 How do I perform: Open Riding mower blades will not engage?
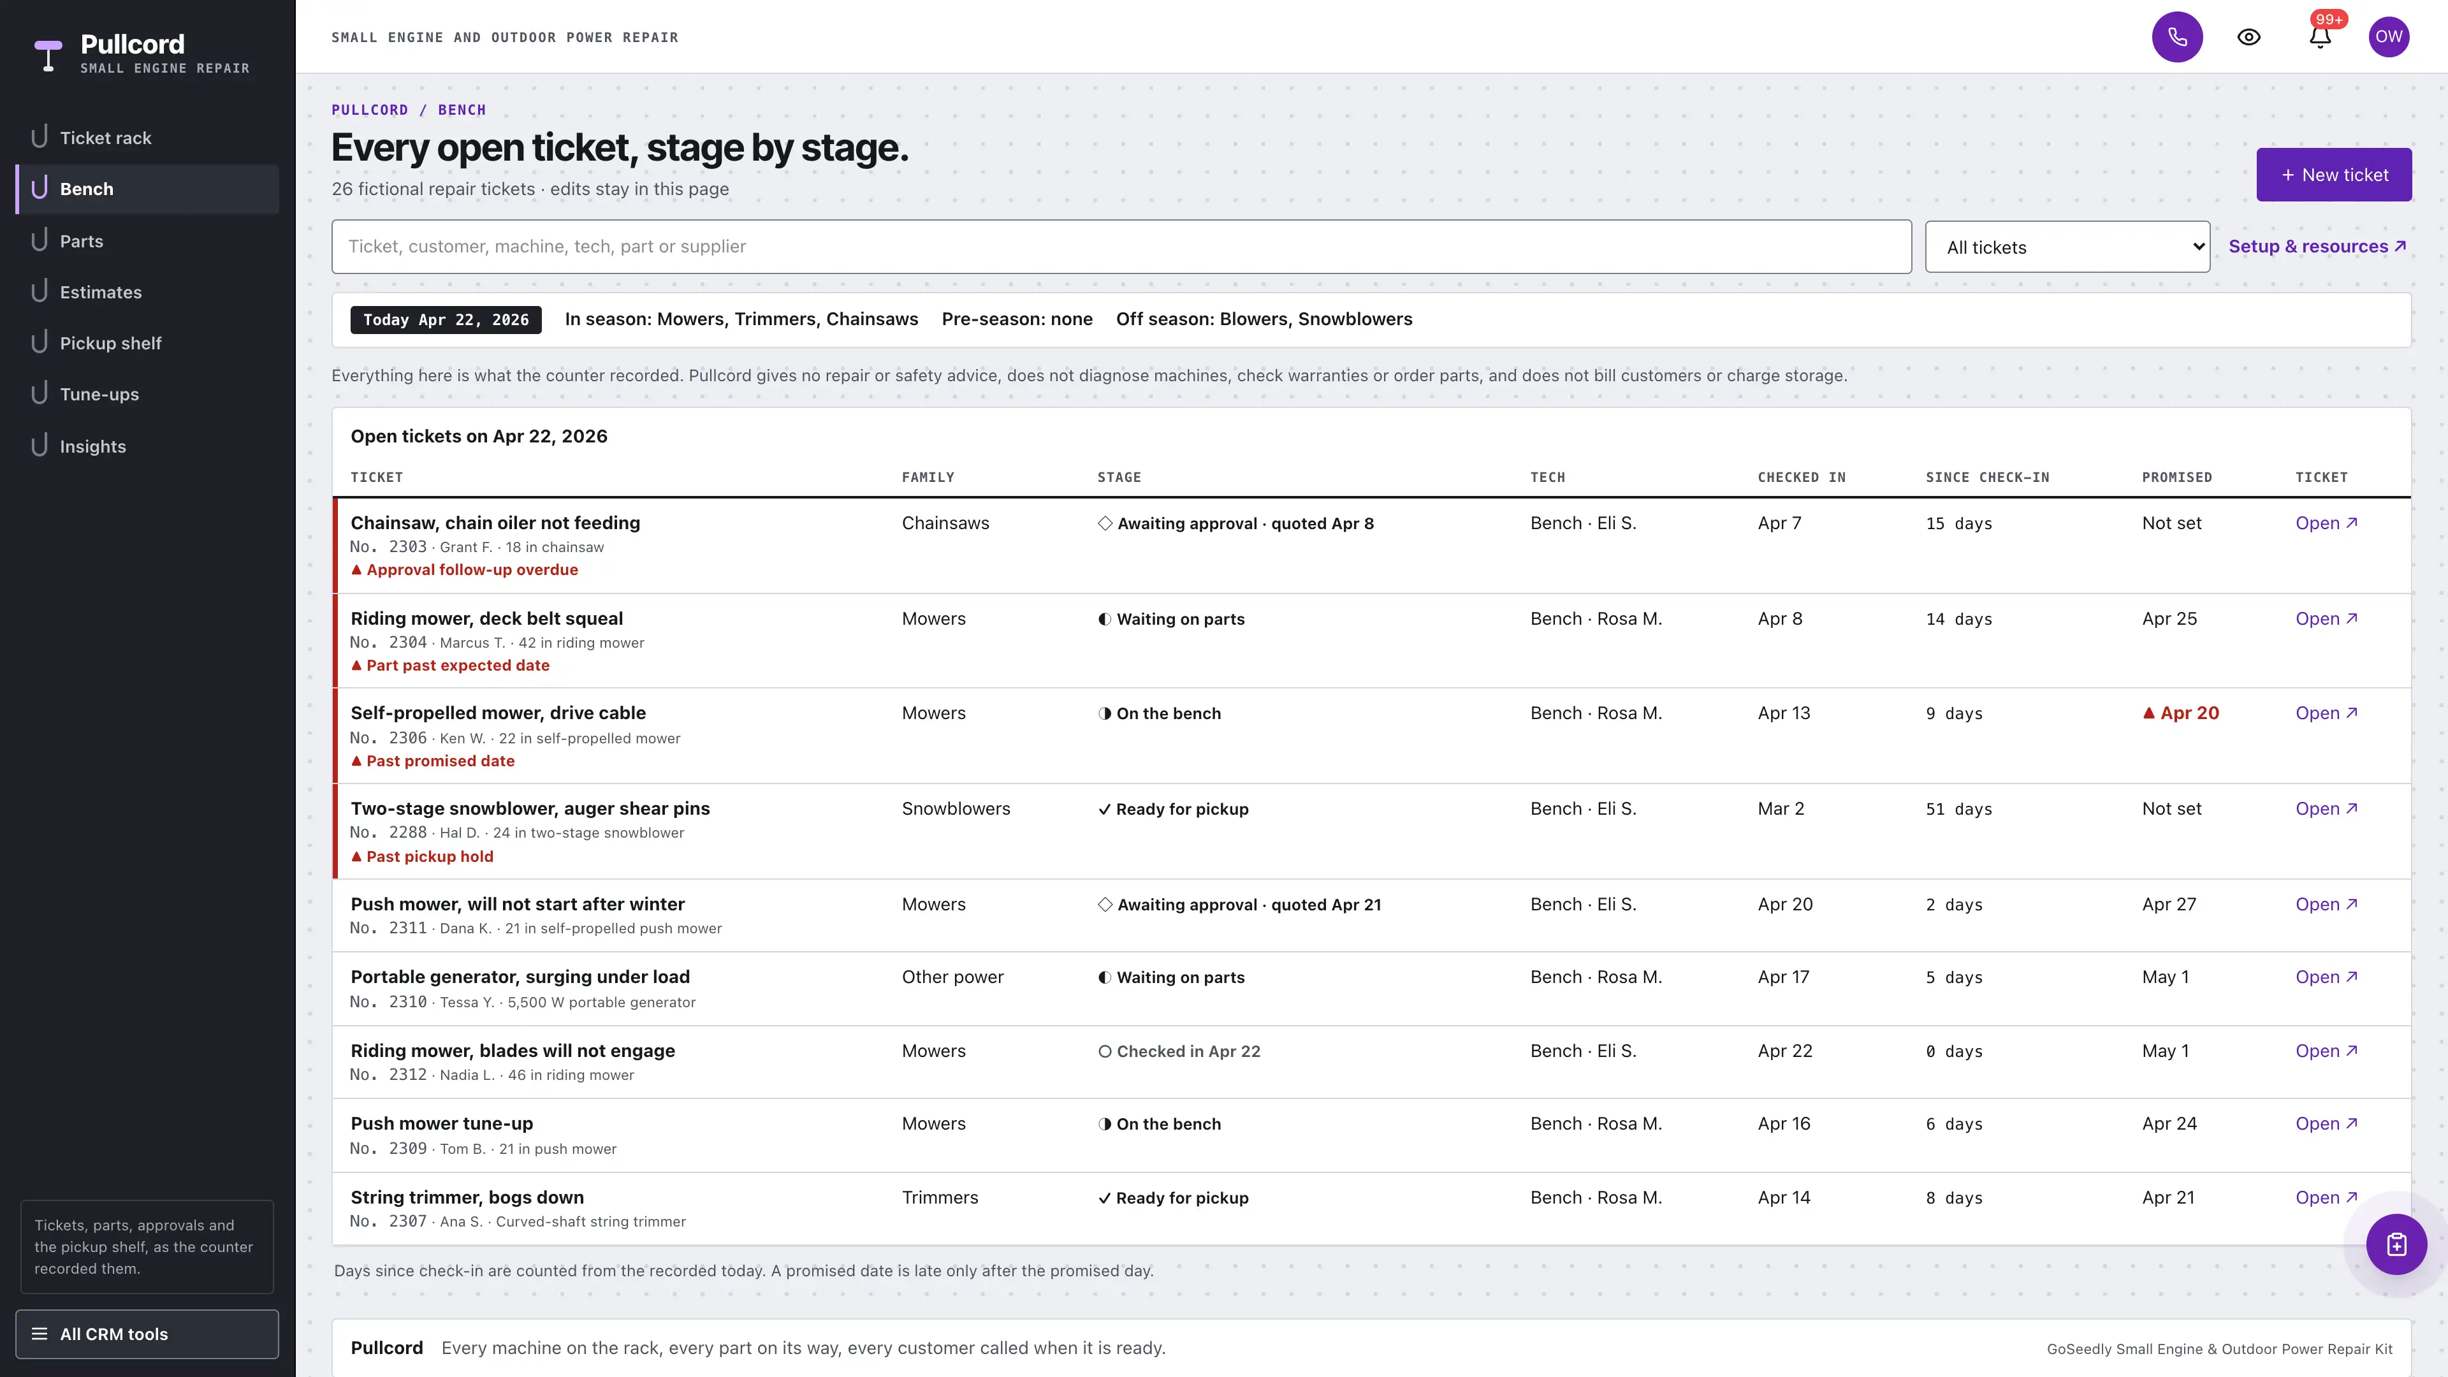click(x=2326, y=1051)
